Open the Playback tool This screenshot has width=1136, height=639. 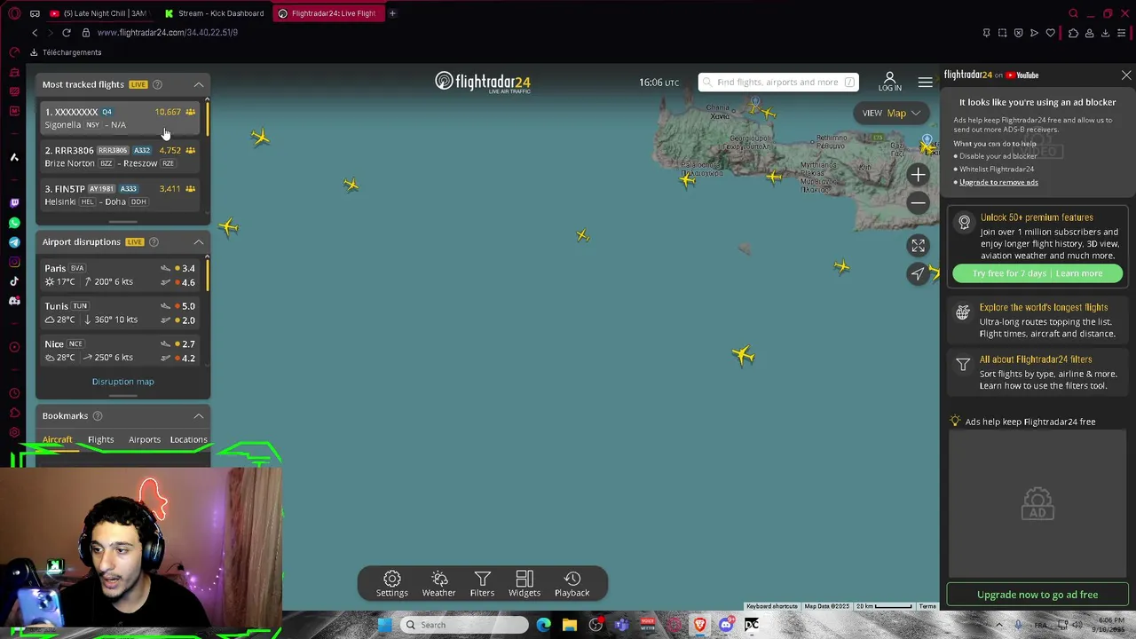[572, 584]
